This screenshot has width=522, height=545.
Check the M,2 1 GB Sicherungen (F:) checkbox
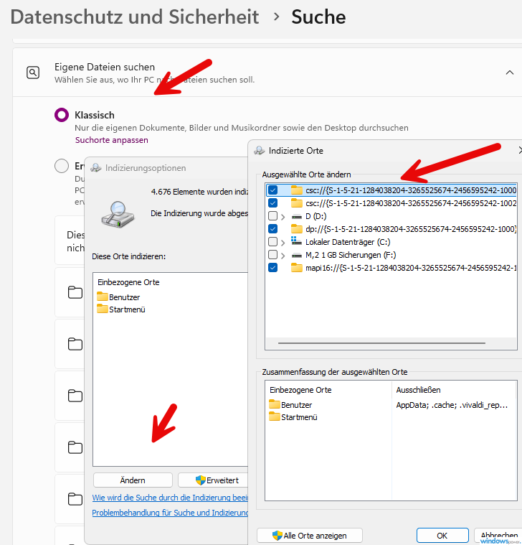[272, 255]
